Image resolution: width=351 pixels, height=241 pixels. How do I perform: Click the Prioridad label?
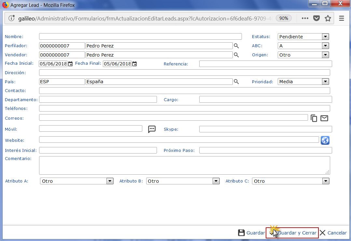262,82
